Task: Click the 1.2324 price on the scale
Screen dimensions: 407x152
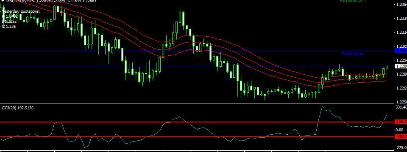Action: pyautogui.click(x=401, y=33)
